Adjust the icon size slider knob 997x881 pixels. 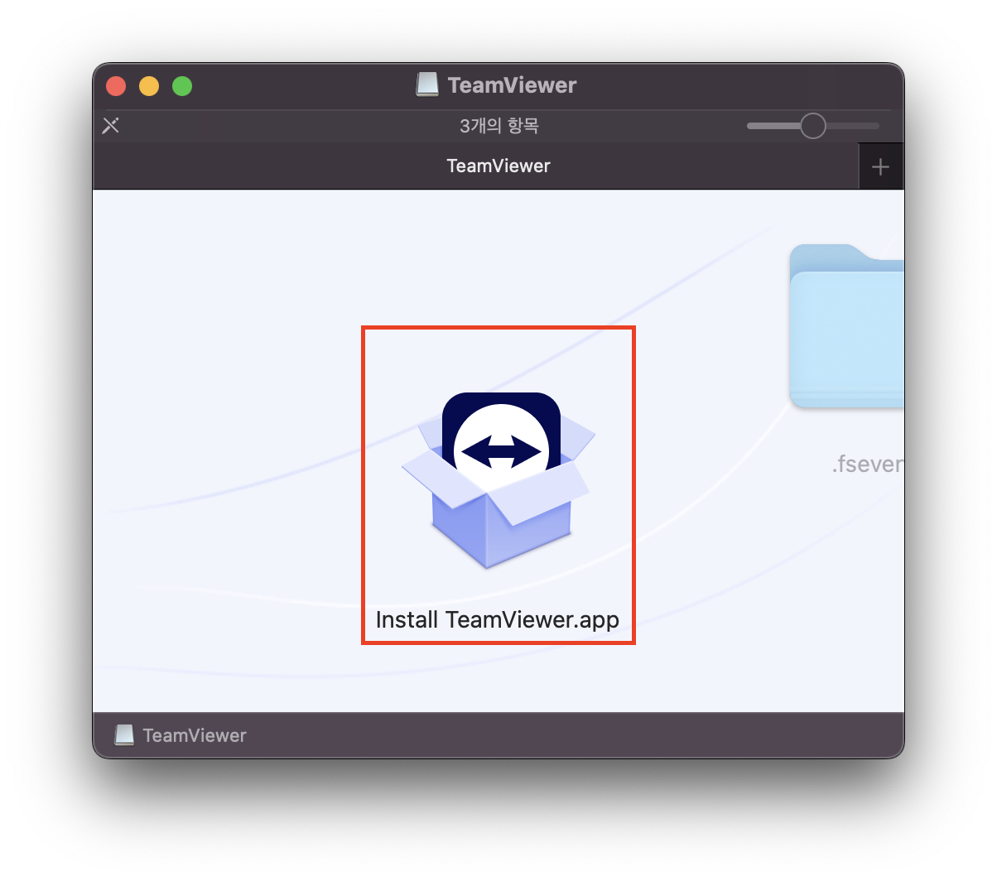(812, 126)
